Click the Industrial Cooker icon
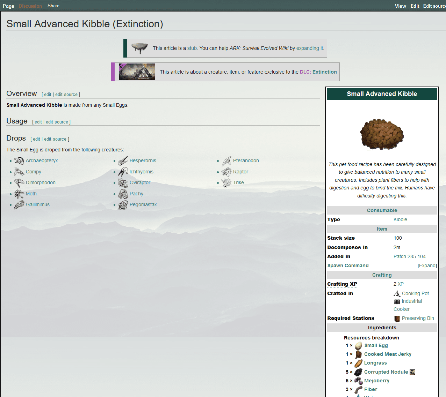This screenshot has width=446, height=397. coord(397,301)
